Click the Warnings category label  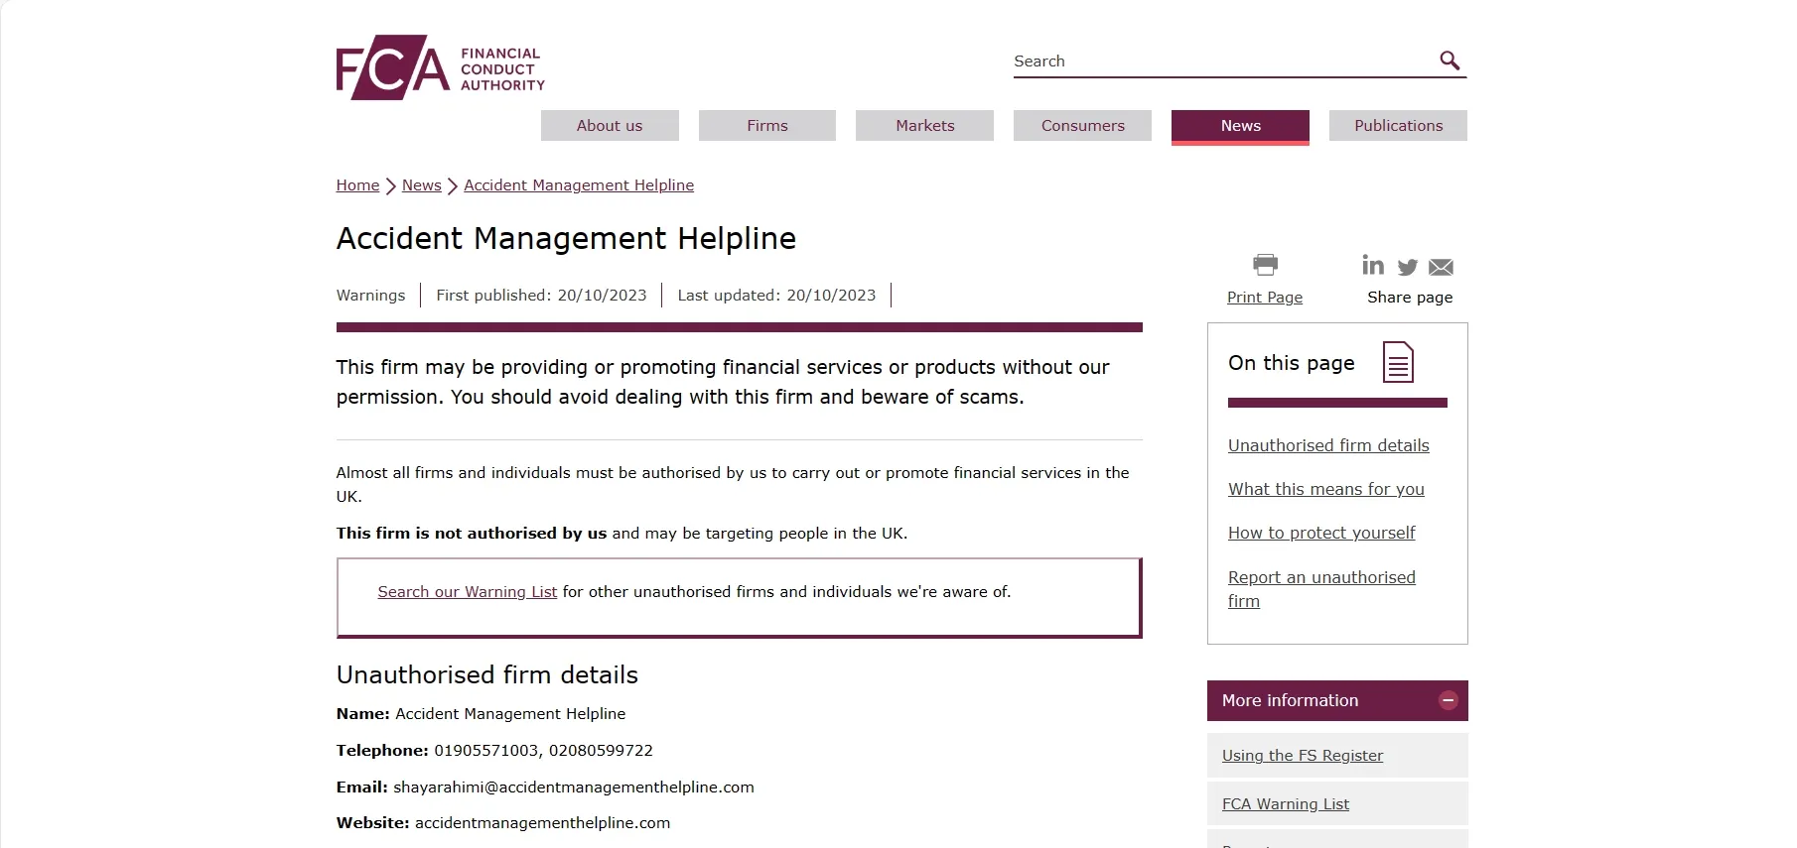pyautogui.click(x=370, y=296)
